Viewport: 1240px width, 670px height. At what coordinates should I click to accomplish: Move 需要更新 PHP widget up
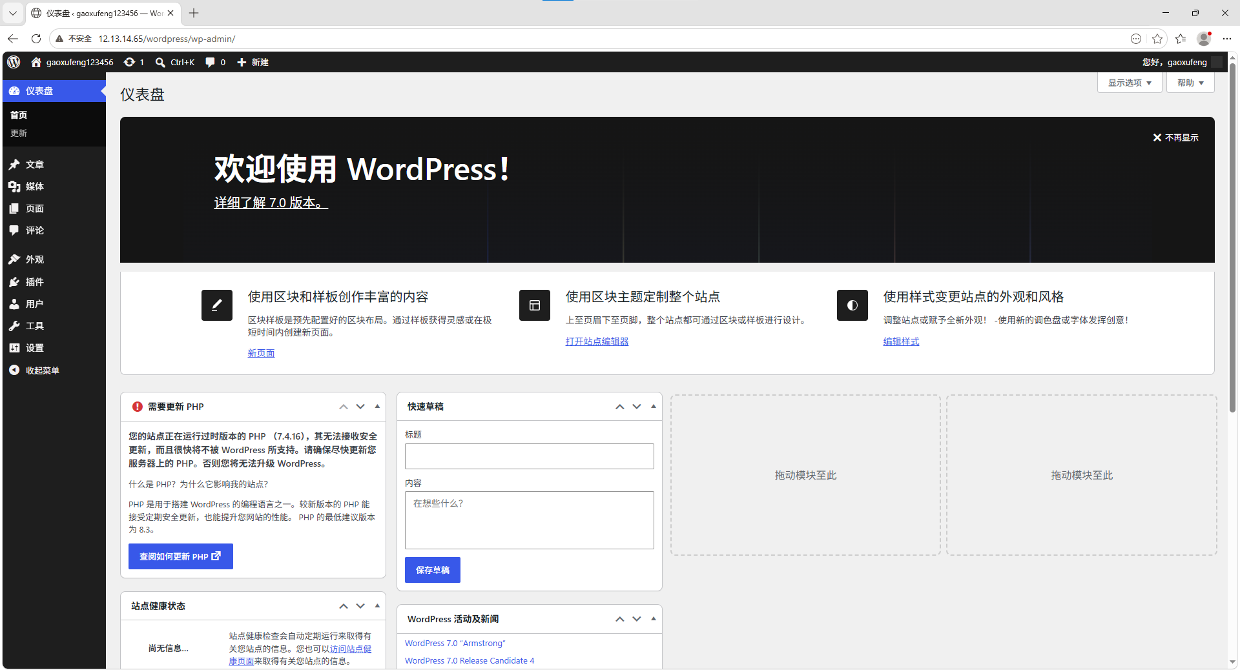point(344,407)
